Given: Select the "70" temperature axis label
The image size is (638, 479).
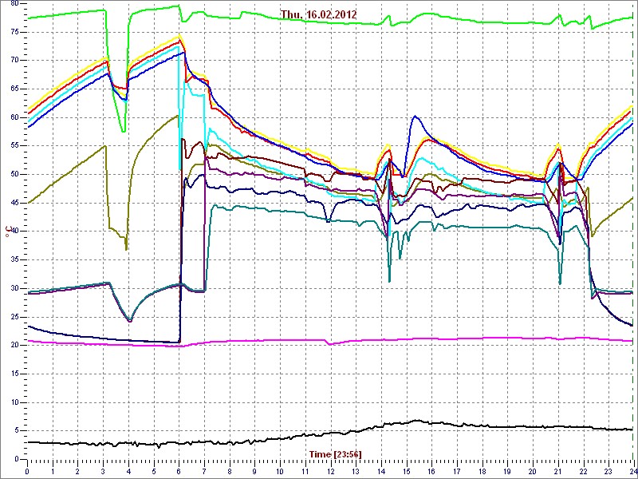Looking at the screenshot, I should (14, 61).
